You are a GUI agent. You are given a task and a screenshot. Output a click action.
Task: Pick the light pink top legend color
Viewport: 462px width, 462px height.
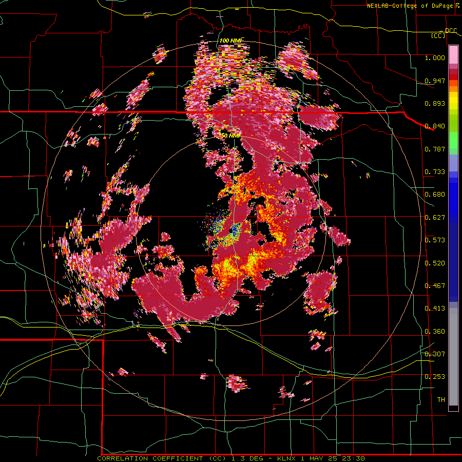[453, 54]
